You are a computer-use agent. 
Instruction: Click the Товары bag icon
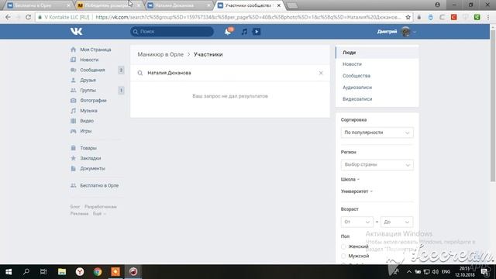(74, 148)
